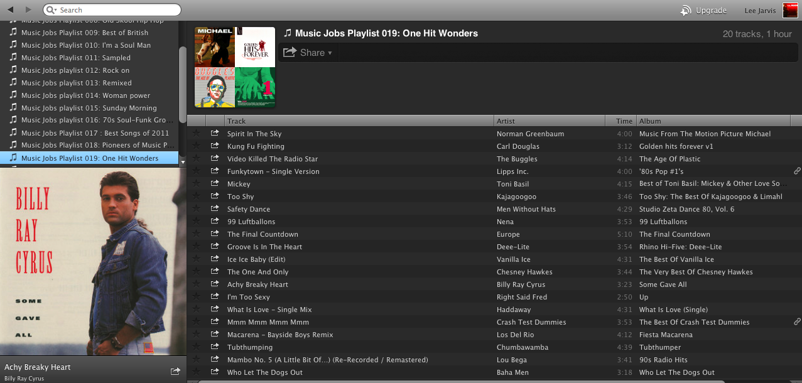
Task: Open album 90s Radio Hits
Action: 663,360
